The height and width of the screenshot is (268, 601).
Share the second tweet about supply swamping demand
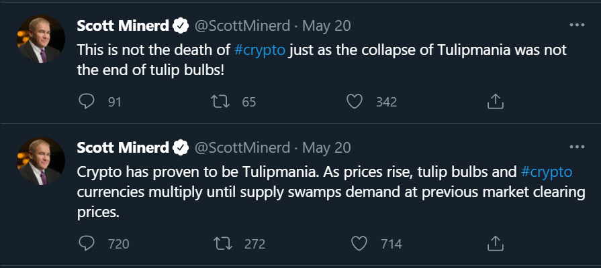point(494,243)
